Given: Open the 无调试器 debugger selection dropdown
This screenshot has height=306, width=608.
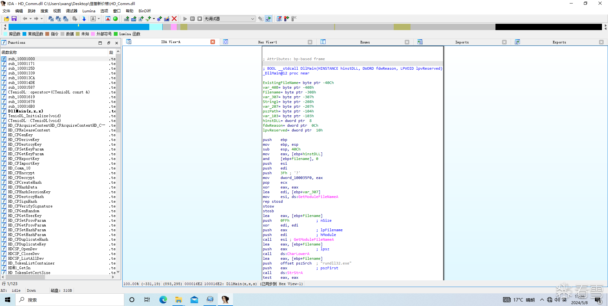Looking at the screenshot, I should pyautogui.click(x=229, y=19).
